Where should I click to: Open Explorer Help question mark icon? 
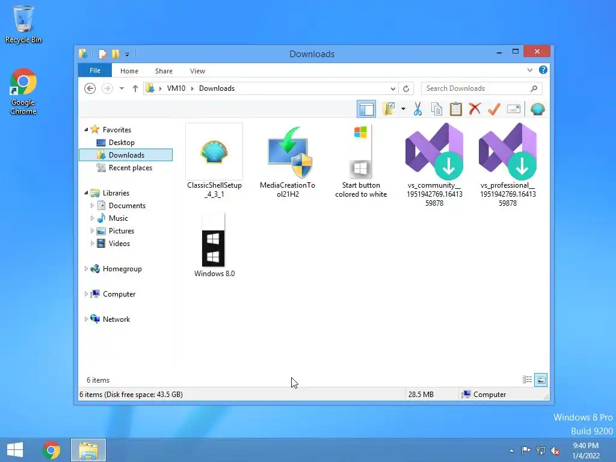(543, 70)
